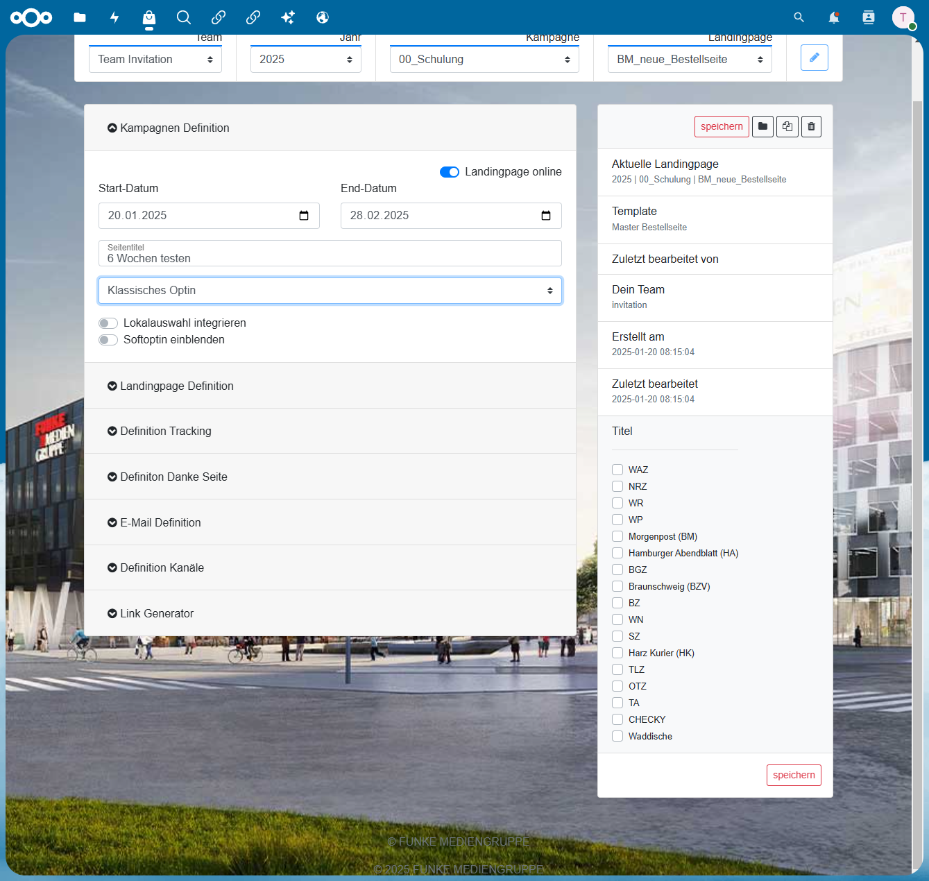Click the Nextcloud logo

coord(31,17)
